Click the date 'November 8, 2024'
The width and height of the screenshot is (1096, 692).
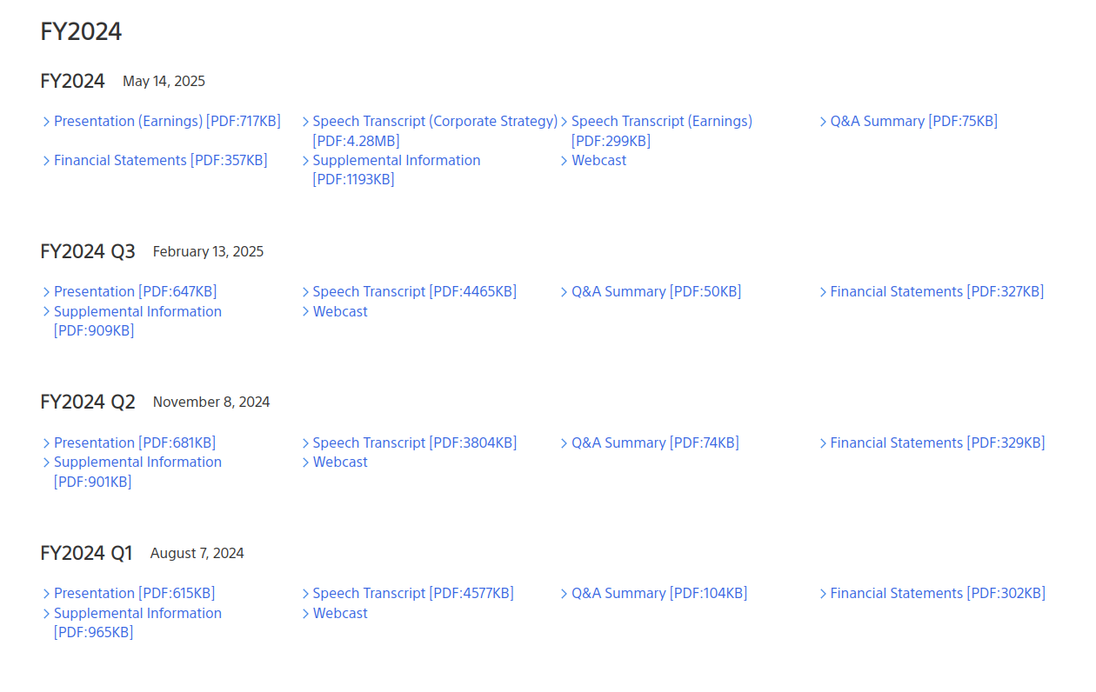211,403
